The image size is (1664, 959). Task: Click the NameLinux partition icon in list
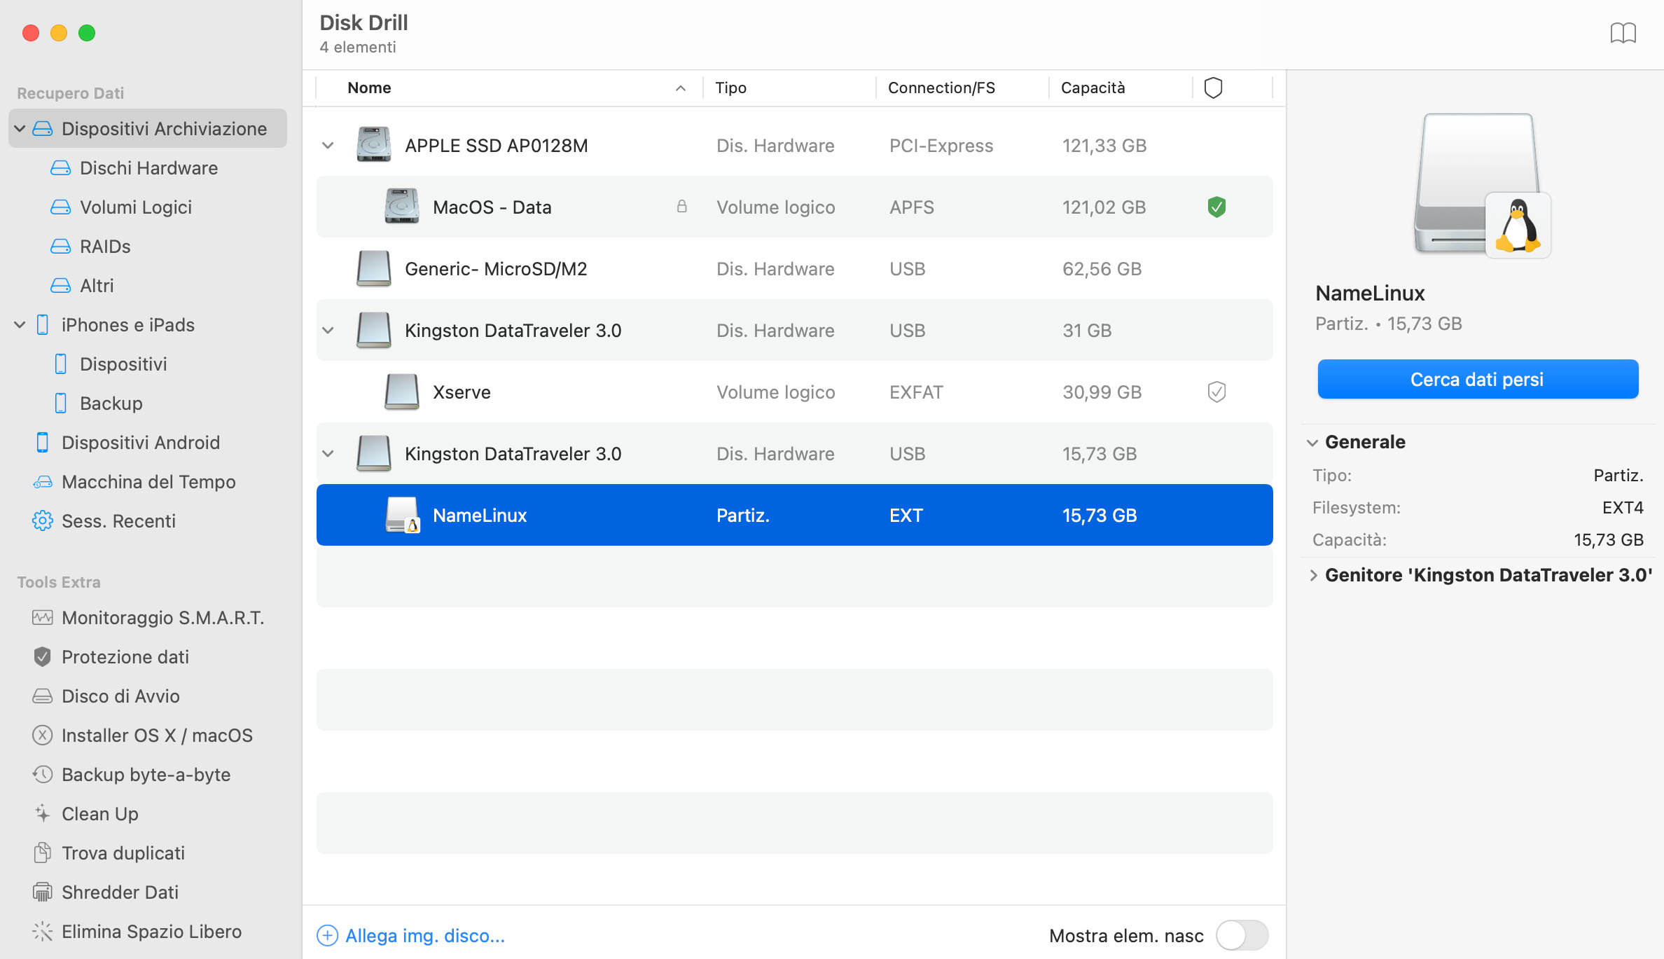403,515
